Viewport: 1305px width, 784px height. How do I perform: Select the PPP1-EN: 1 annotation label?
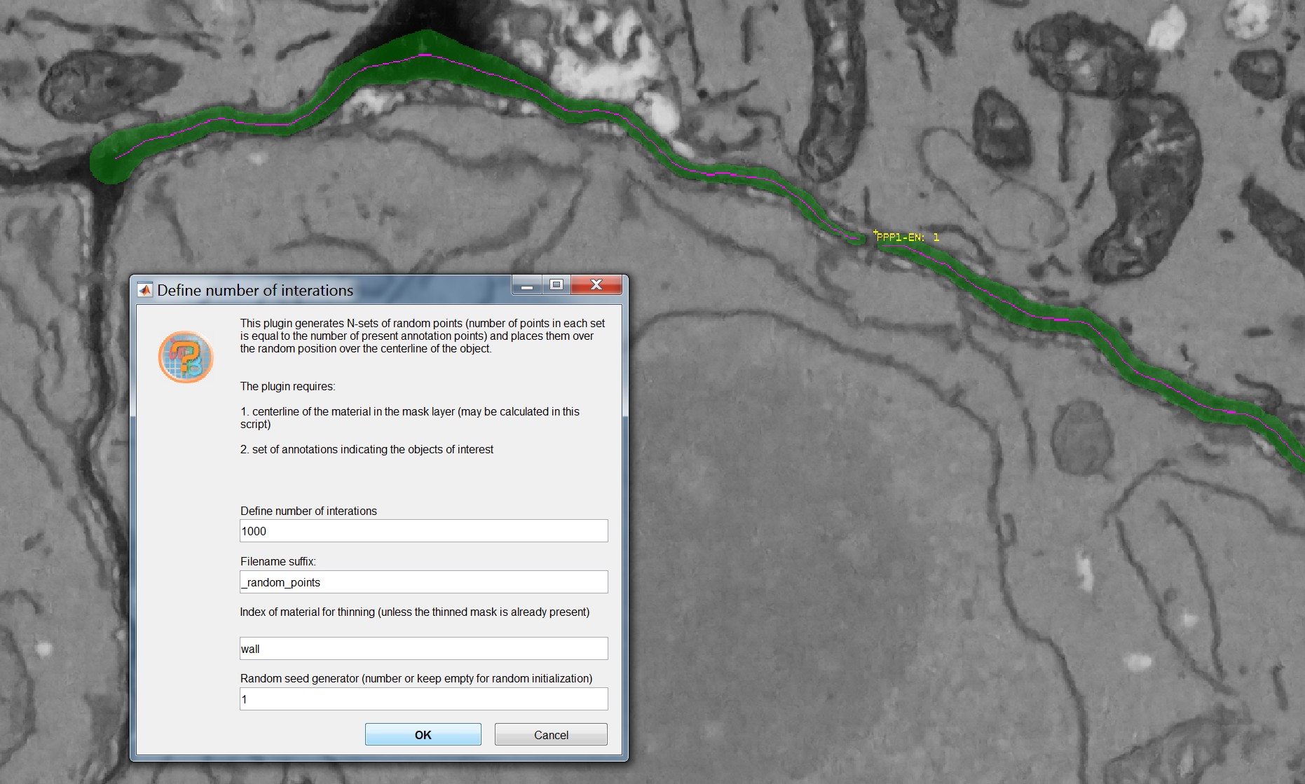click(908, 238)
